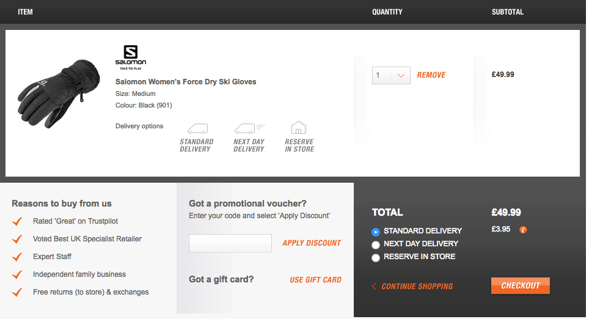Select the Standard Delivery radio button
Image resolution: width=589 pixels, height=319 pixels.
coord(376,232)
